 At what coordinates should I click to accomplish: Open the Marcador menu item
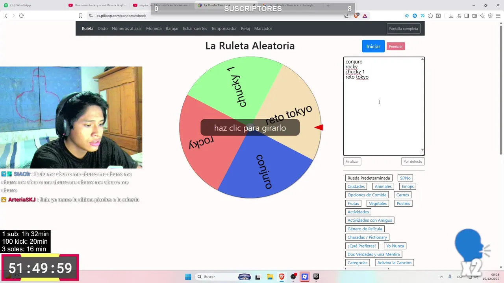coord(263,28)
